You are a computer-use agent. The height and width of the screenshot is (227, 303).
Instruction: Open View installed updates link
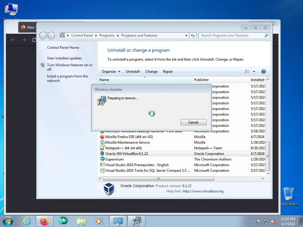pyautogui.click(x=64, y=58)
